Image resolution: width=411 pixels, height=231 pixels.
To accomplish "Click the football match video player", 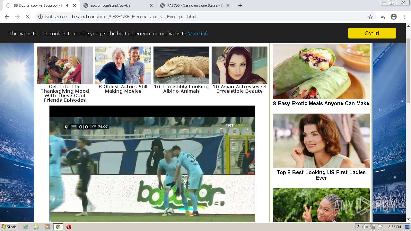I will pyautogui.click(x=152, y=164).
